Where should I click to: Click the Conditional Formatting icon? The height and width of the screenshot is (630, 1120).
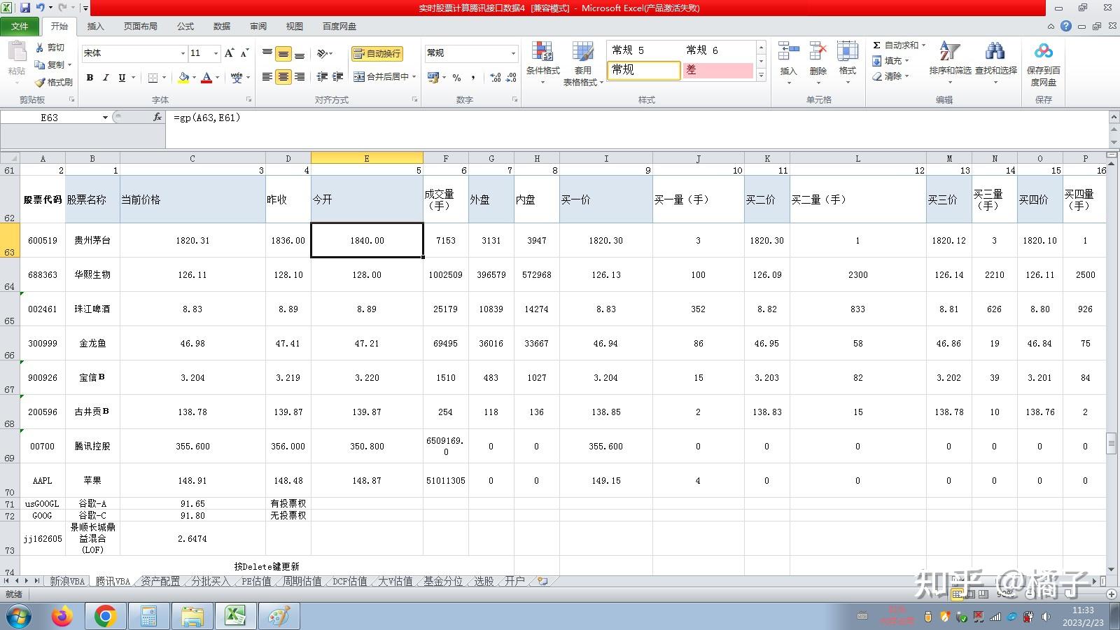542,52
